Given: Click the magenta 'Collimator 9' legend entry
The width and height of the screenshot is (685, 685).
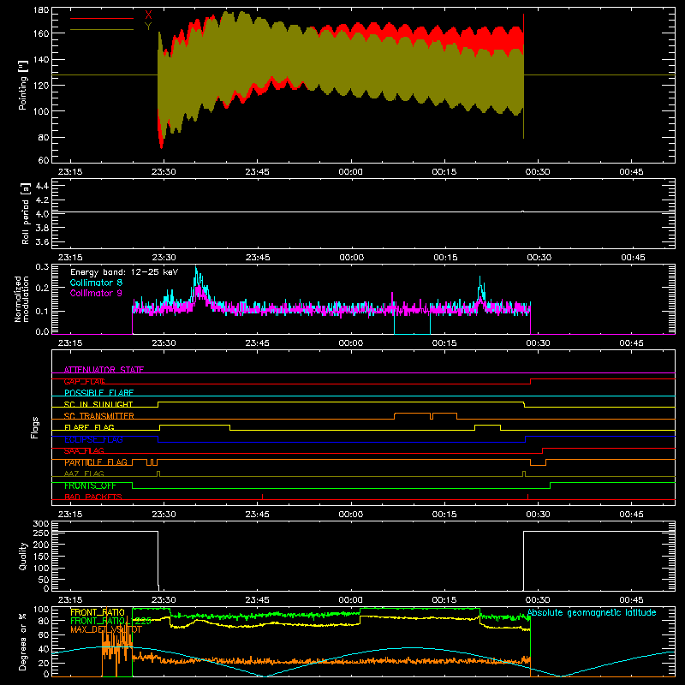Looking at the screenshot, I should tap(96, 293).
